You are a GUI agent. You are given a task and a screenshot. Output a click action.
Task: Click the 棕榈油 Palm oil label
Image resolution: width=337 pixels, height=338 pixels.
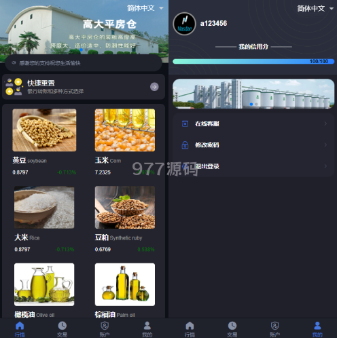click(x=115, y=314)
